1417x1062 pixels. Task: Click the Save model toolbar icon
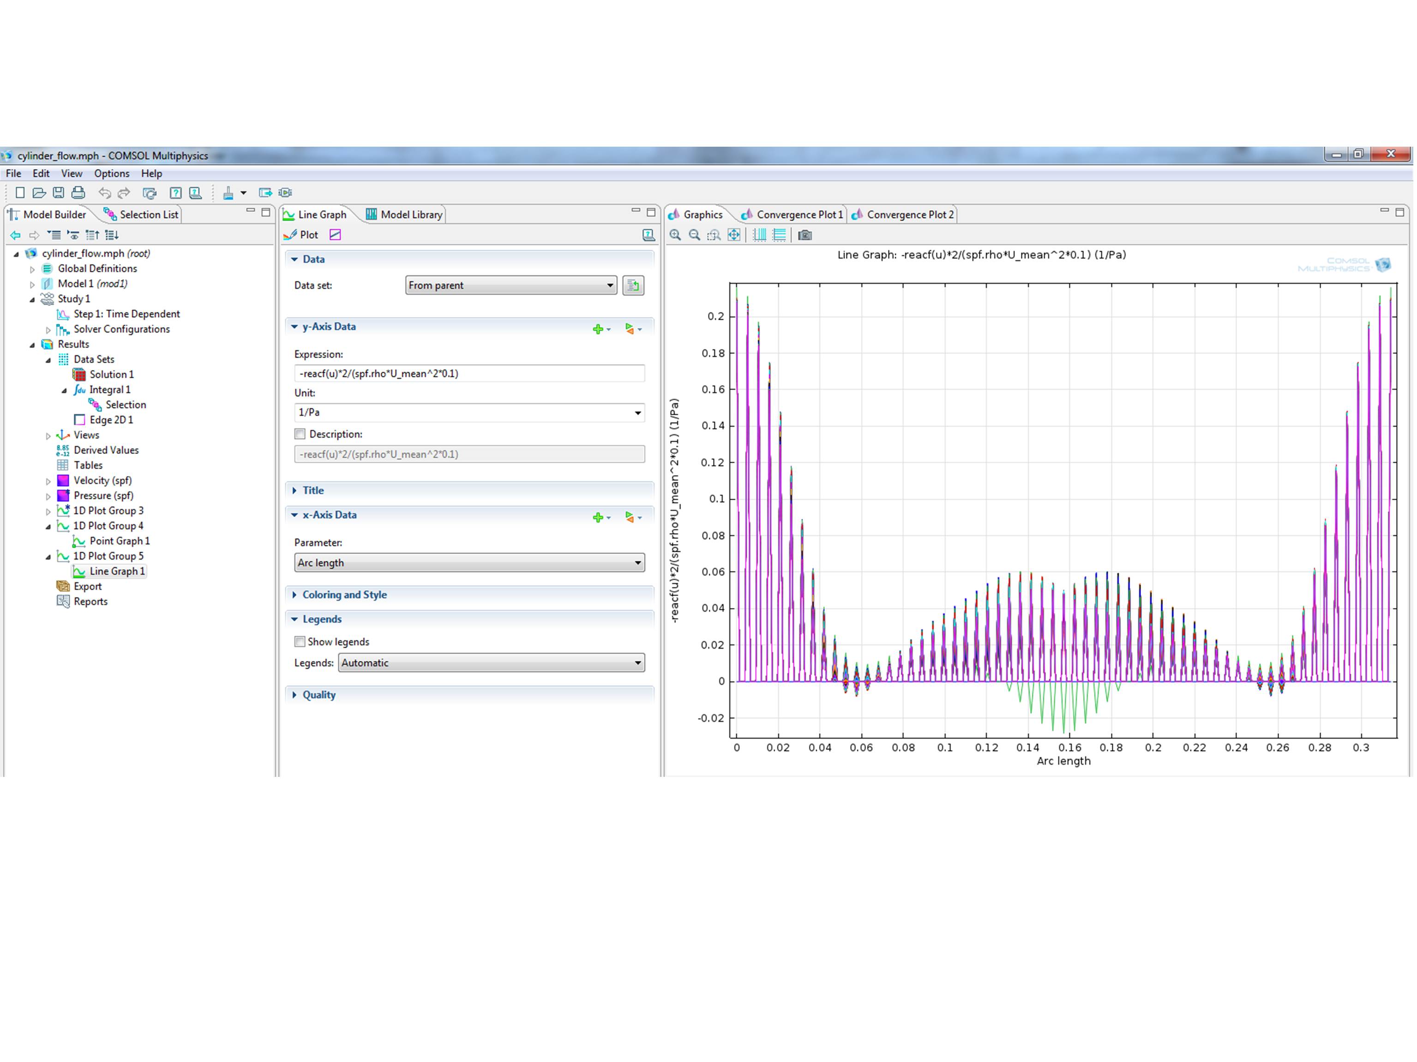58,192
